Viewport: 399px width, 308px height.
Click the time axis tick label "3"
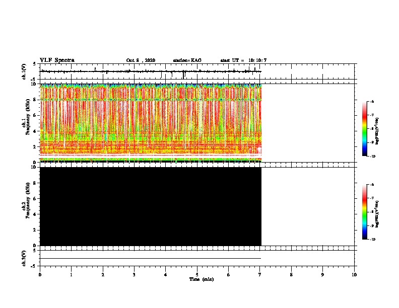134,274
